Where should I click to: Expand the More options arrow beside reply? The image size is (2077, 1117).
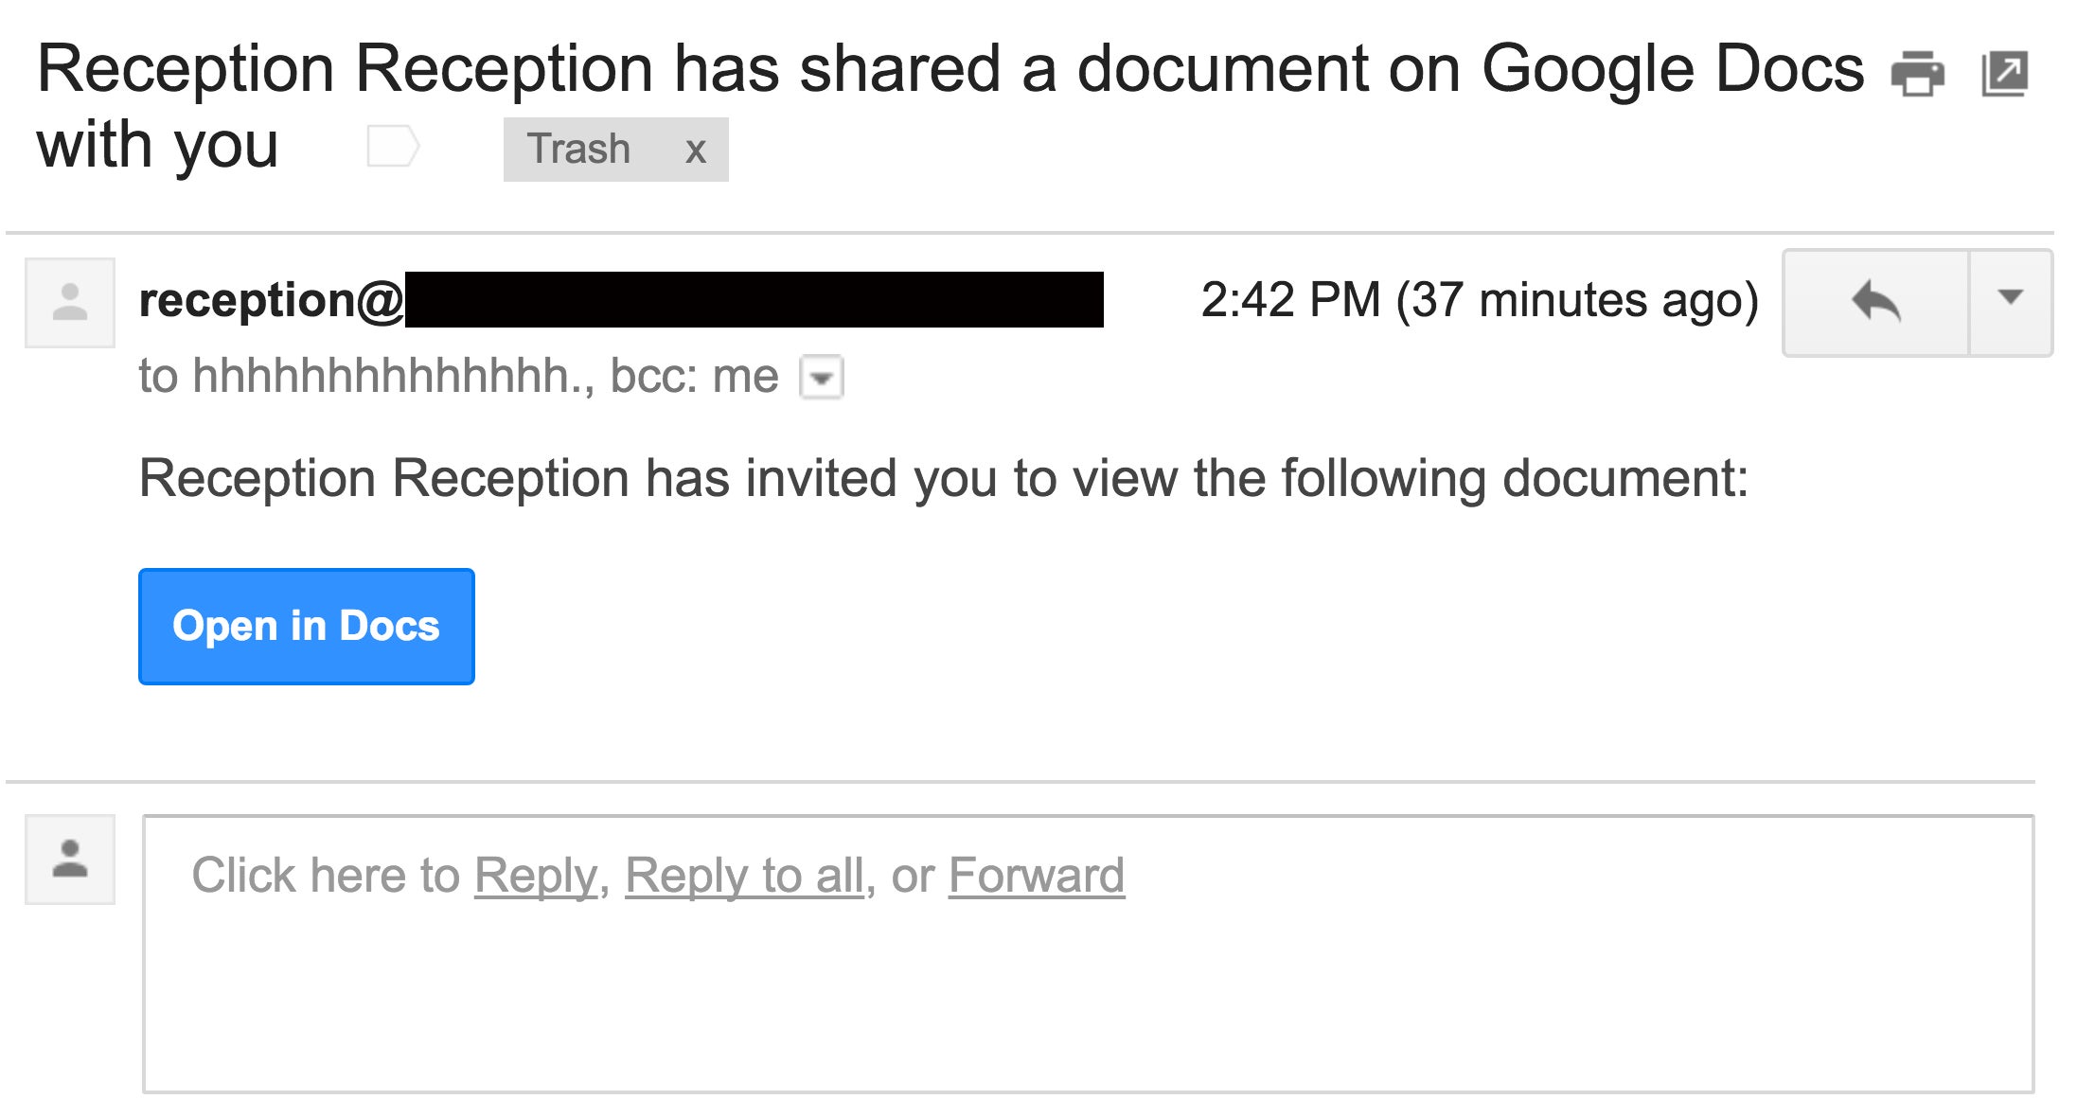tap(2011, 303)
